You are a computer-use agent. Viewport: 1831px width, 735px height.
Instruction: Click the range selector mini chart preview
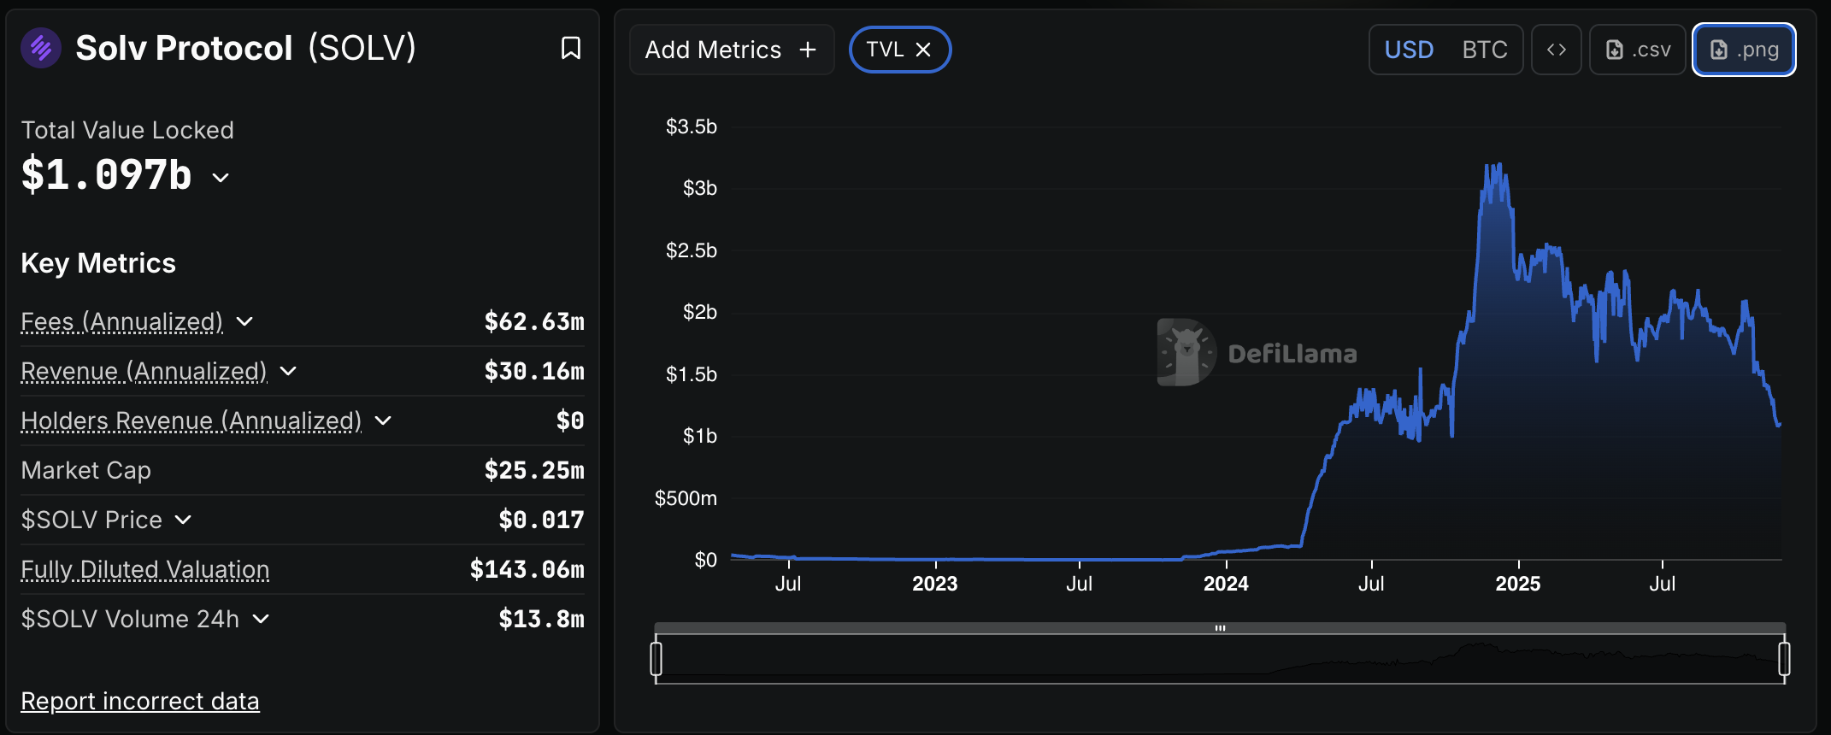tap(1220, 659)
